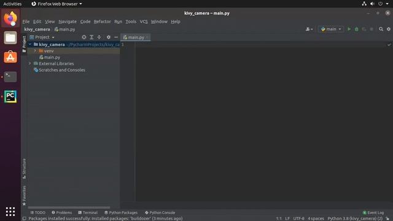Open the Python Console tool window
The image size is (393, 221).
(160, 212)
